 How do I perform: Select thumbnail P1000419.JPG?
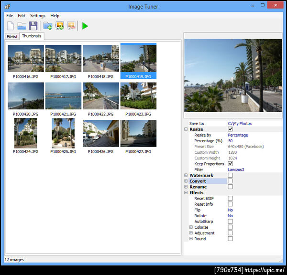pos(138,62)
